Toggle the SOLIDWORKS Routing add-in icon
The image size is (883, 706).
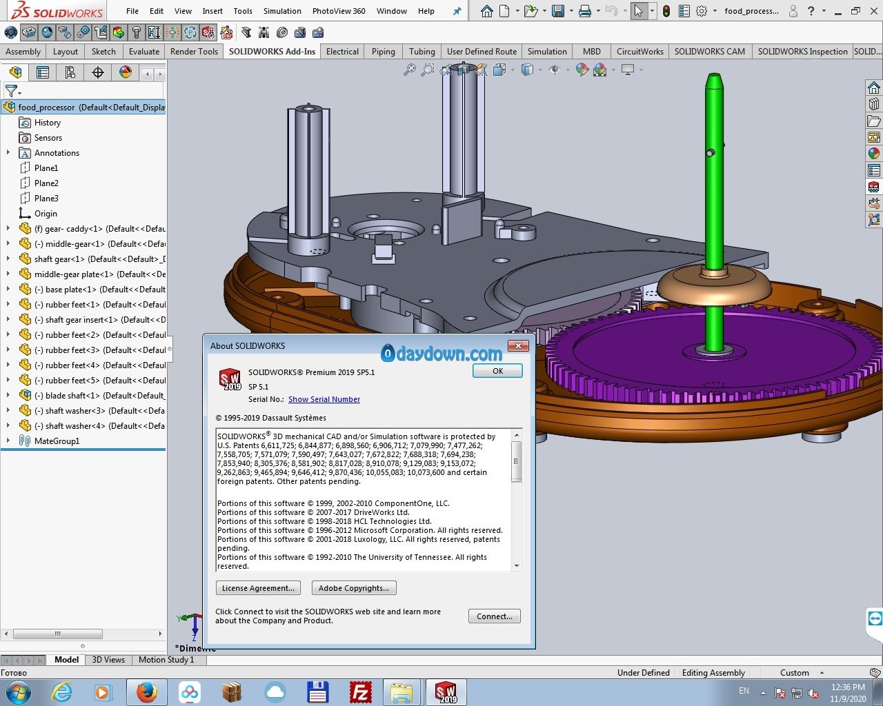[101, 32]
